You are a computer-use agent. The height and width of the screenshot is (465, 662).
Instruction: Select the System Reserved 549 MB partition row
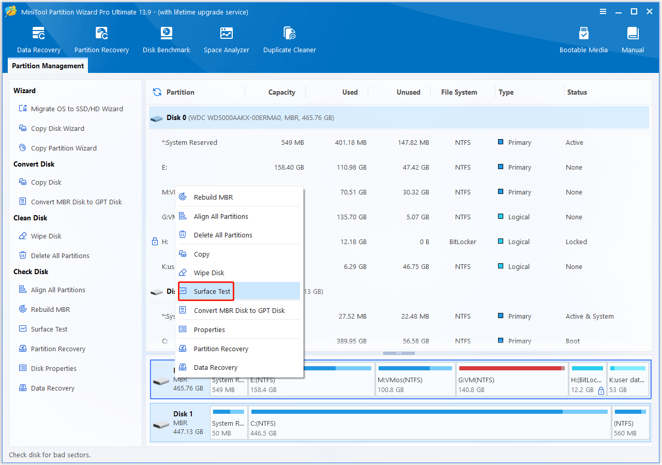399,142
